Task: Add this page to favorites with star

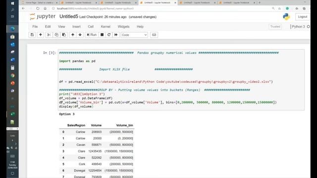Action: tap(279, 8)
